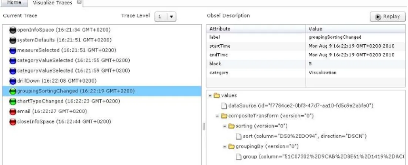This screenshot has height=165, width=408.
Task: Click the sorting folder icon
Action: point(231,126)
